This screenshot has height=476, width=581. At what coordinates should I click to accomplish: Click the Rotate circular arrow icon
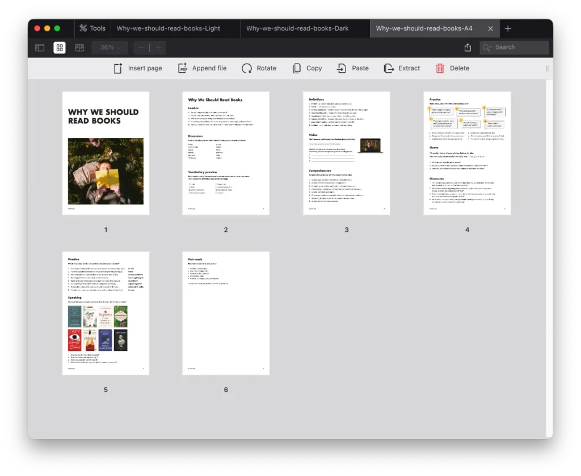(x=247, y=68)
